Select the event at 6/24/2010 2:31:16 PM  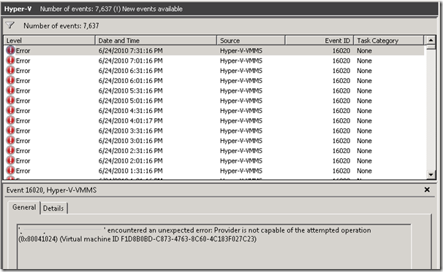point(214,151)
